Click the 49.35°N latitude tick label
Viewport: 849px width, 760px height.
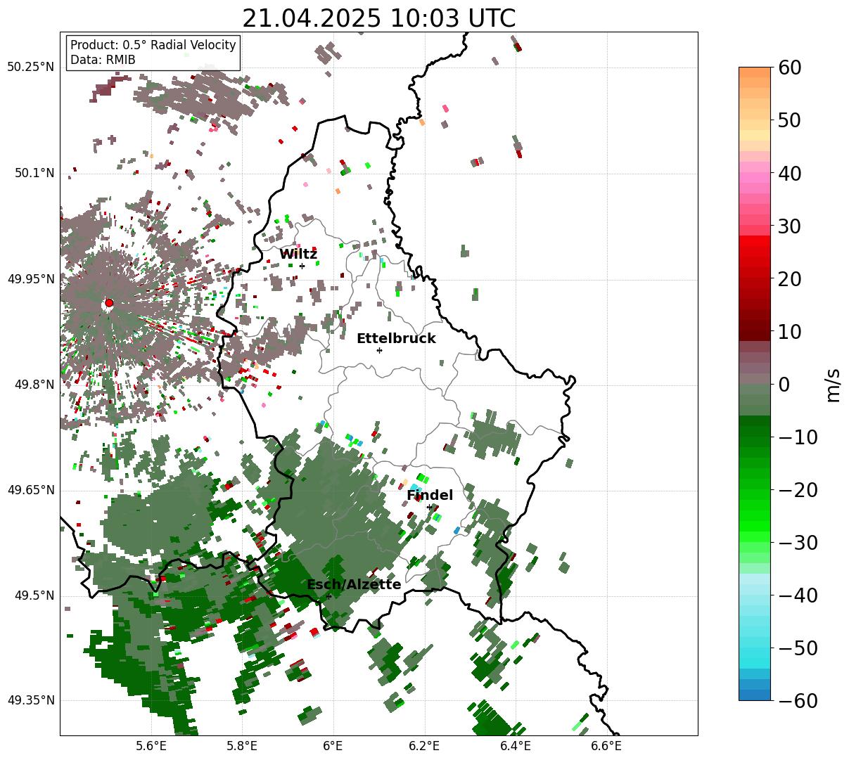coord(30,700)
